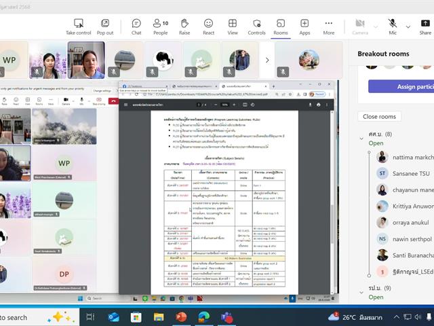Open PowerPoint from the Windows taskbar
Viewport: 434px width, 326px height.
(181, 317)
